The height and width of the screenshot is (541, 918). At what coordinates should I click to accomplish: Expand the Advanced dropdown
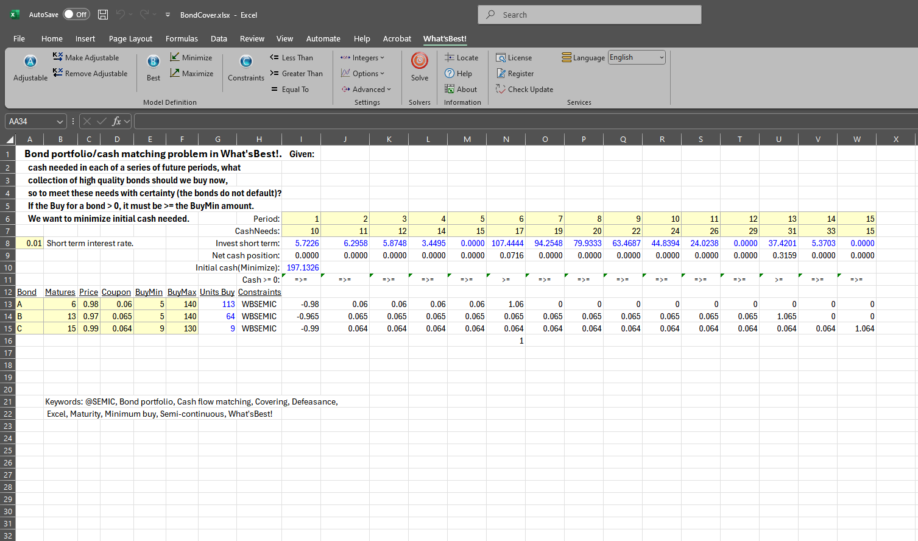366,89
